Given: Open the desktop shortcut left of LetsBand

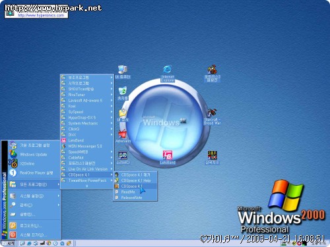Looking at the screenshot, I should [x=123, y=157].
